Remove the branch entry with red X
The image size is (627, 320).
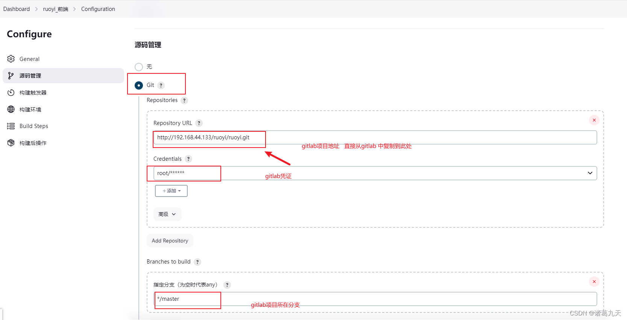click(x=594, y=282)
